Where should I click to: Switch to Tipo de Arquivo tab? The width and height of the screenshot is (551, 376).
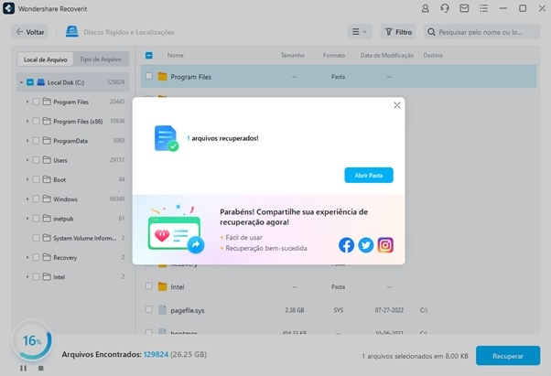click(103, 59)
